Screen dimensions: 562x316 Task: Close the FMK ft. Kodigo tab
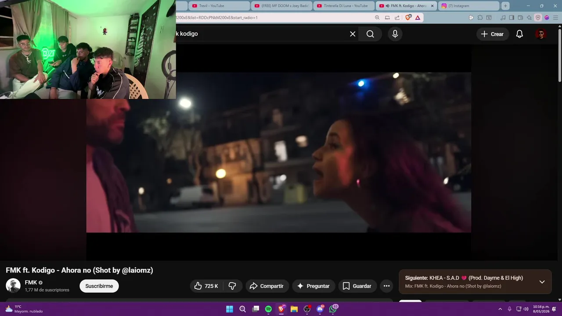[432, 6]
